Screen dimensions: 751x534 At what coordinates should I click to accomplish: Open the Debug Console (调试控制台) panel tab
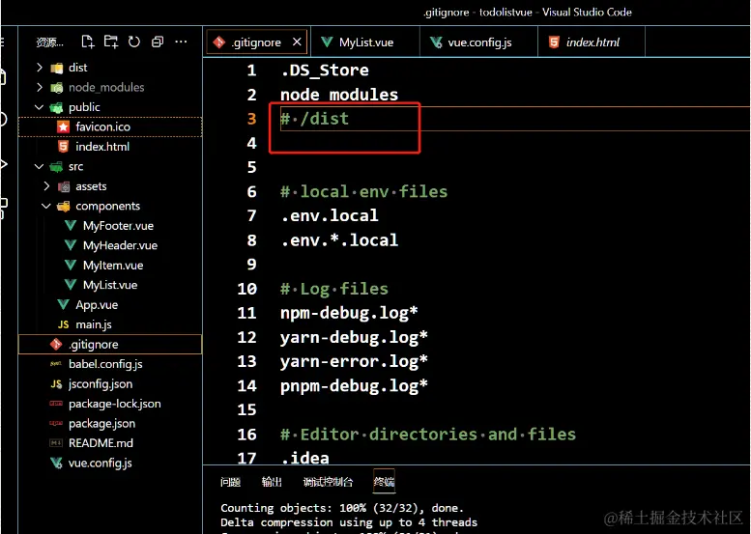coord(328,482)
